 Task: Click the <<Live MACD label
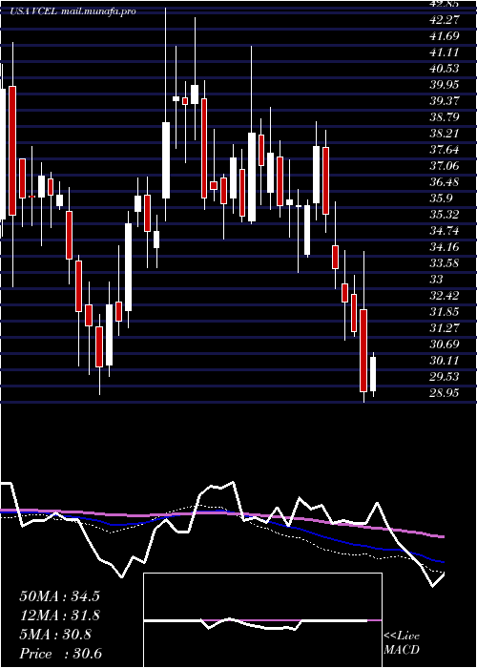(x=402, y=643)
